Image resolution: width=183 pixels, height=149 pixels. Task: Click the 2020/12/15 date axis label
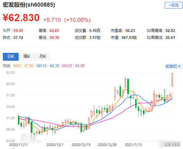[x=81, y=145]
